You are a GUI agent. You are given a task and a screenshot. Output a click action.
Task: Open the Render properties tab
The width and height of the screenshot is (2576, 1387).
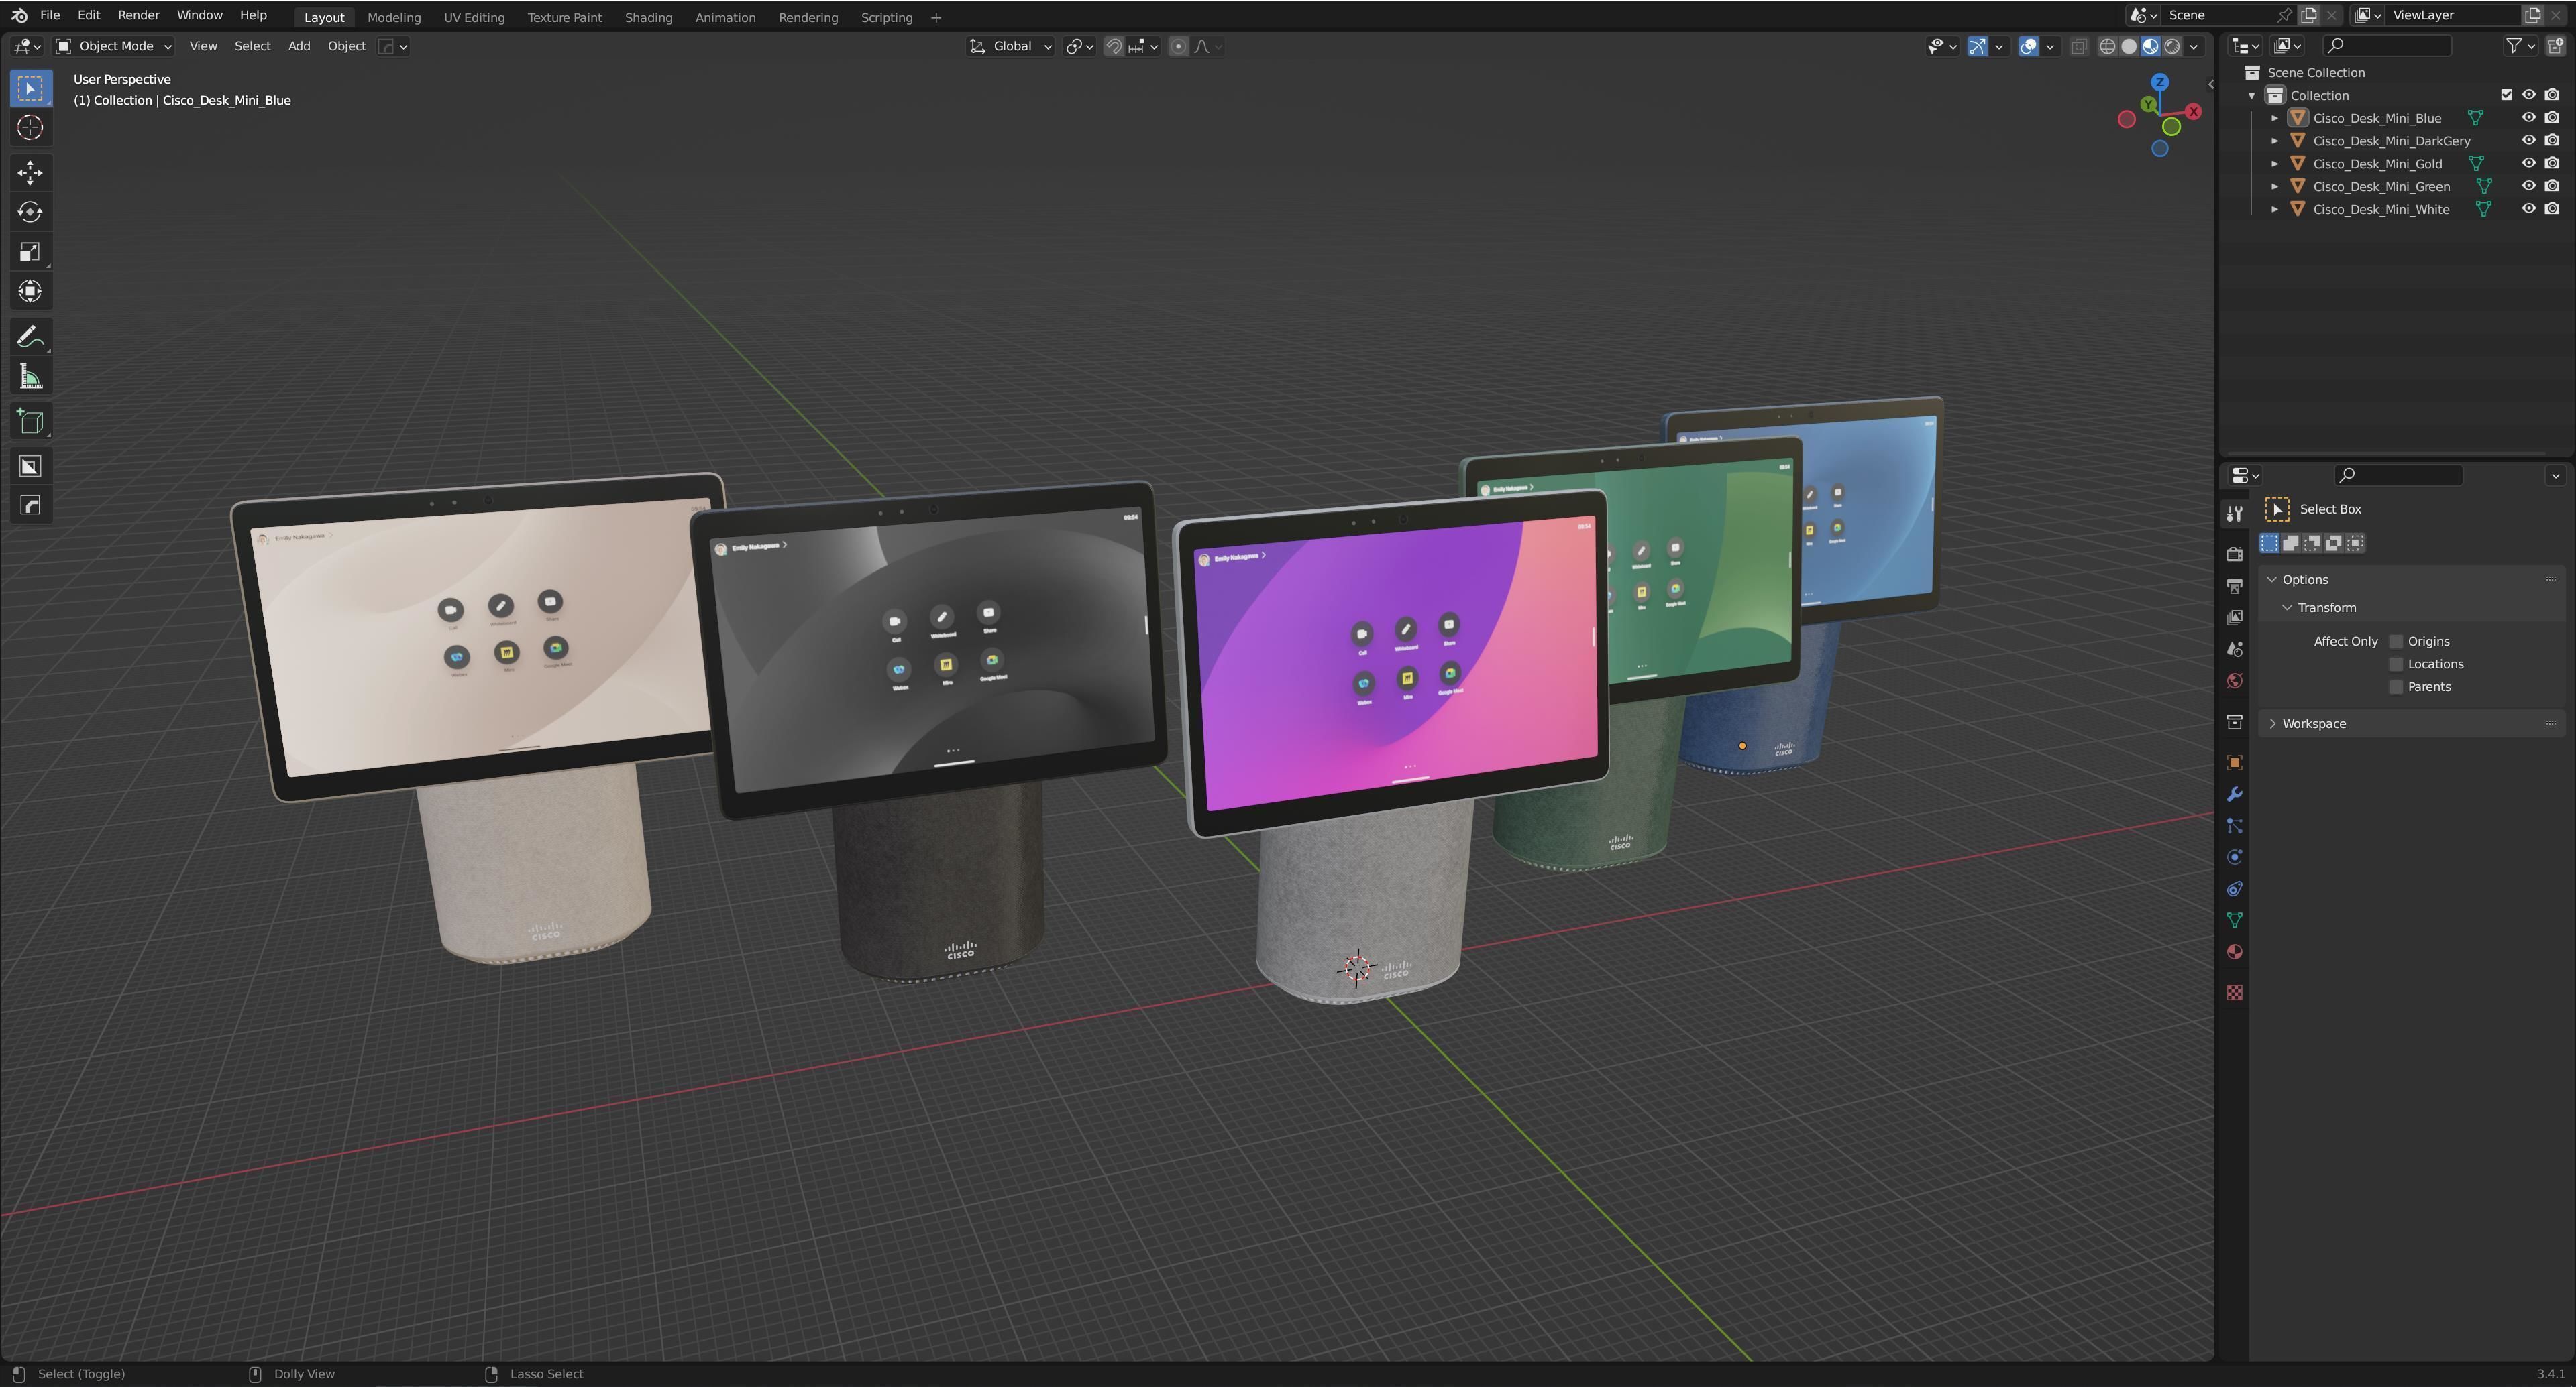2234,554
